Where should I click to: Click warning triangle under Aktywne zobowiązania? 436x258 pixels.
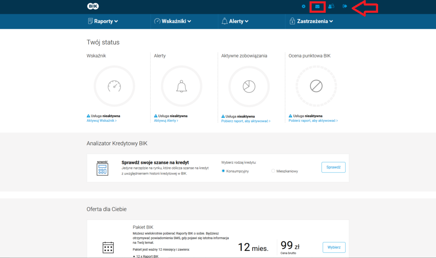pyautogui.click(x=223, y=116)
